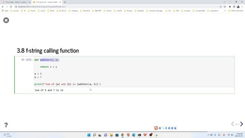The height and width of the screenshot is (138, 245).
Task: Open the Apps shortcut in bookmarks bar
Action: click(5, 11)
